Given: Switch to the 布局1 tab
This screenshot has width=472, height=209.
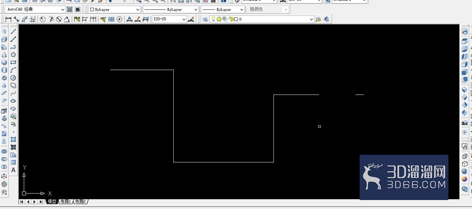Looking at the screenshot, I should [65, 201].
